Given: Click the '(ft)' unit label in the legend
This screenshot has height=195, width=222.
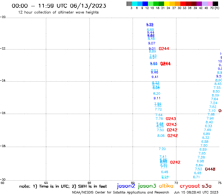Looking at the screenshot, I should point(217,8).
